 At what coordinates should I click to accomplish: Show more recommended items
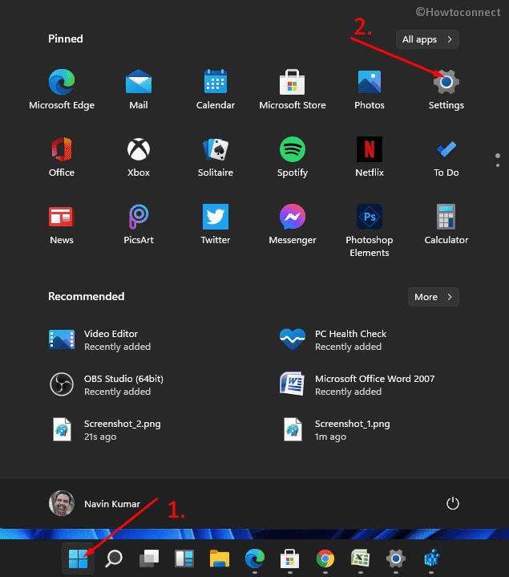tap(434, 297)
